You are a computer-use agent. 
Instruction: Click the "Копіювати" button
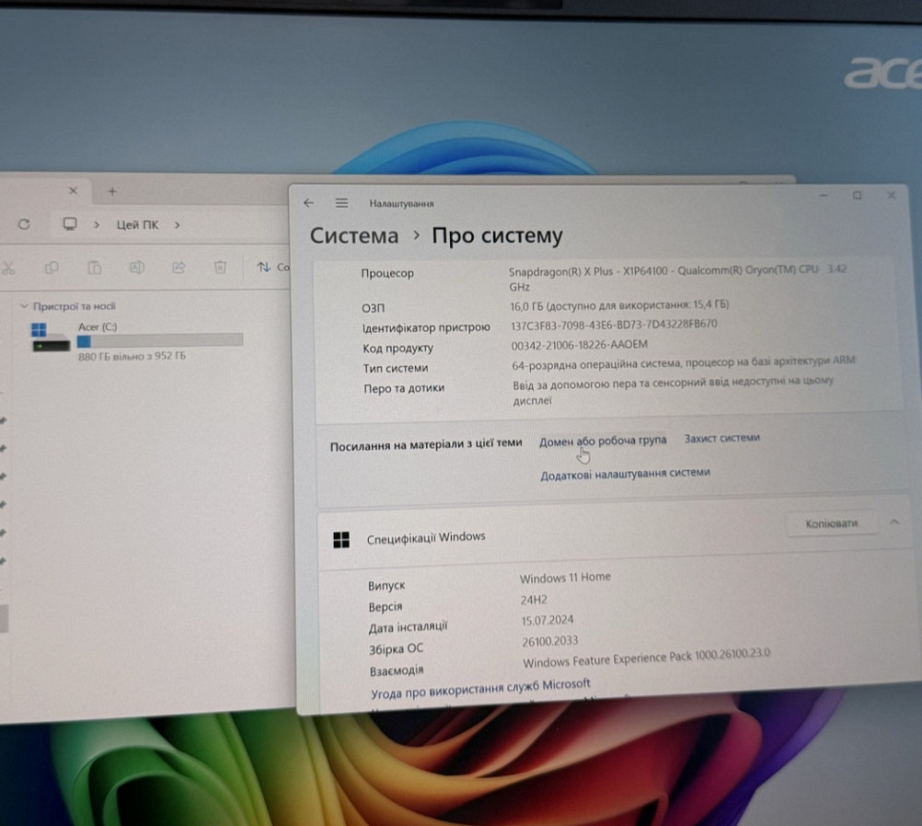[831, 524]
